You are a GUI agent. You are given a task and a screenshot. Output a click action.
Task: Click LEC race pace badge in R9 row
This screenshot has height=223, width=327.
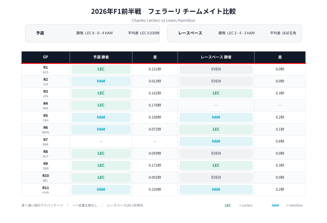[x=216, y=165]
